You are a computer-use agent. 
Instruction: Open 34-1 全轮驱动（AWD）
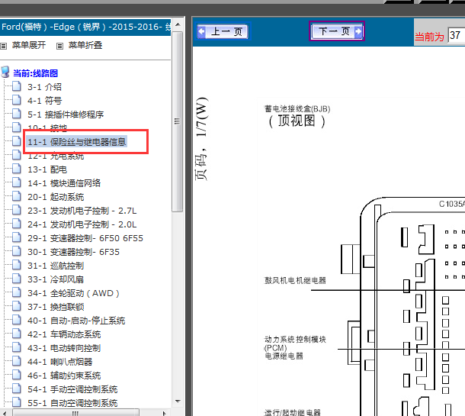tap(73, 293)
